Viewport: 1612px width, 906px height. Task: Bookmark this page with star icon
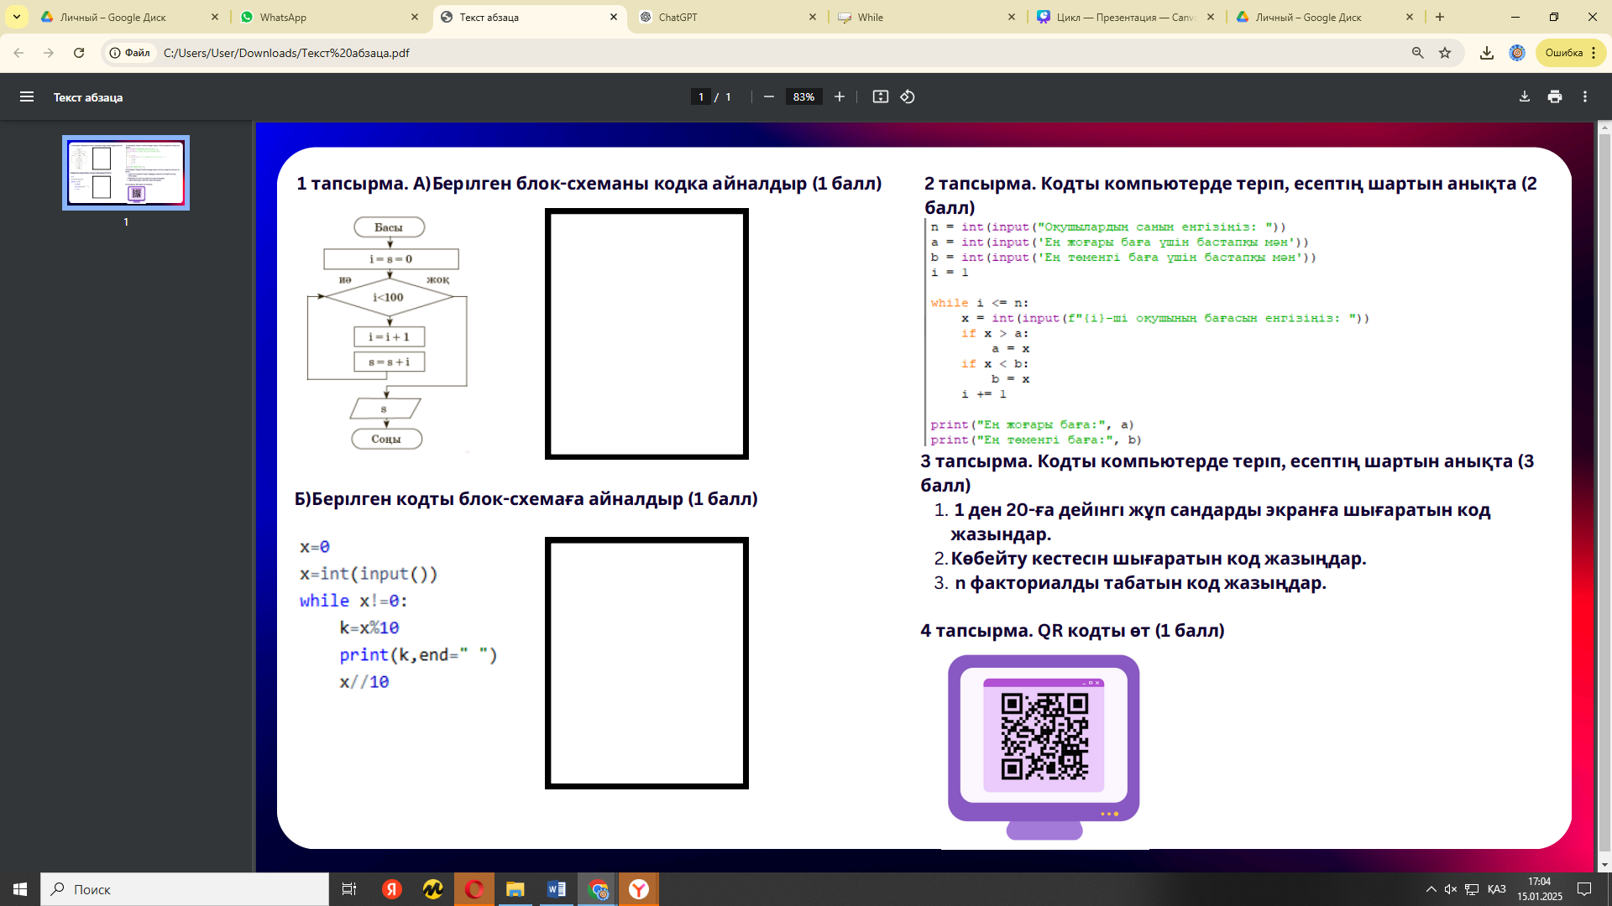pyautogui.click(x=1445, y=53)
